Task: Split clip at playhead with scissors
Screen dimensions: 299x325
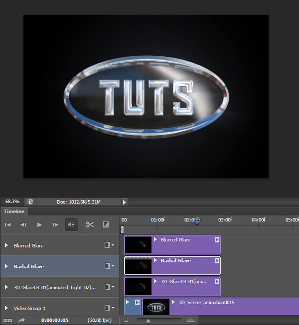Action: [90, 224]
